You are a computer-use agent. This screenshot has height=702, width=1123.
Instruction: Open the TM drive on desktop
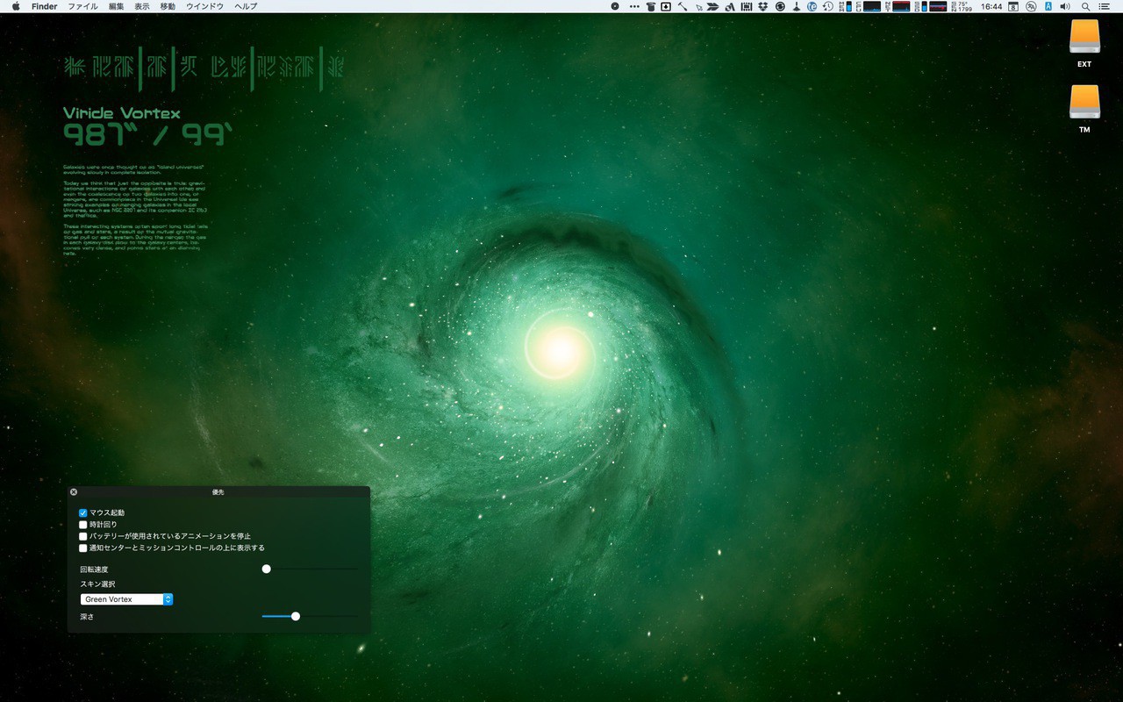coord(1084,103)
